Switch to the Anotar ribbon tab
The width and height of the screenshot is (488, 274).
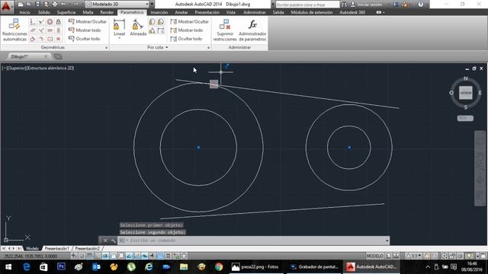[x=181, y=12]
